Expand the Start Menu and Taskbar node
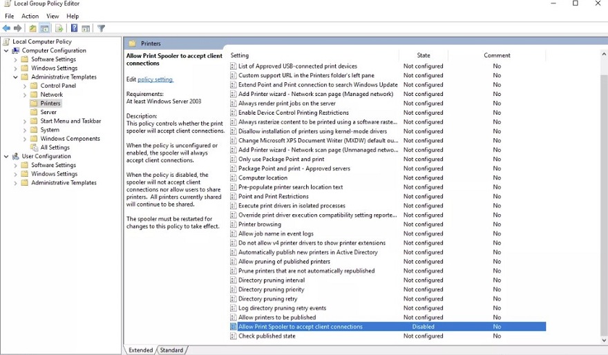 coord(25,121)
